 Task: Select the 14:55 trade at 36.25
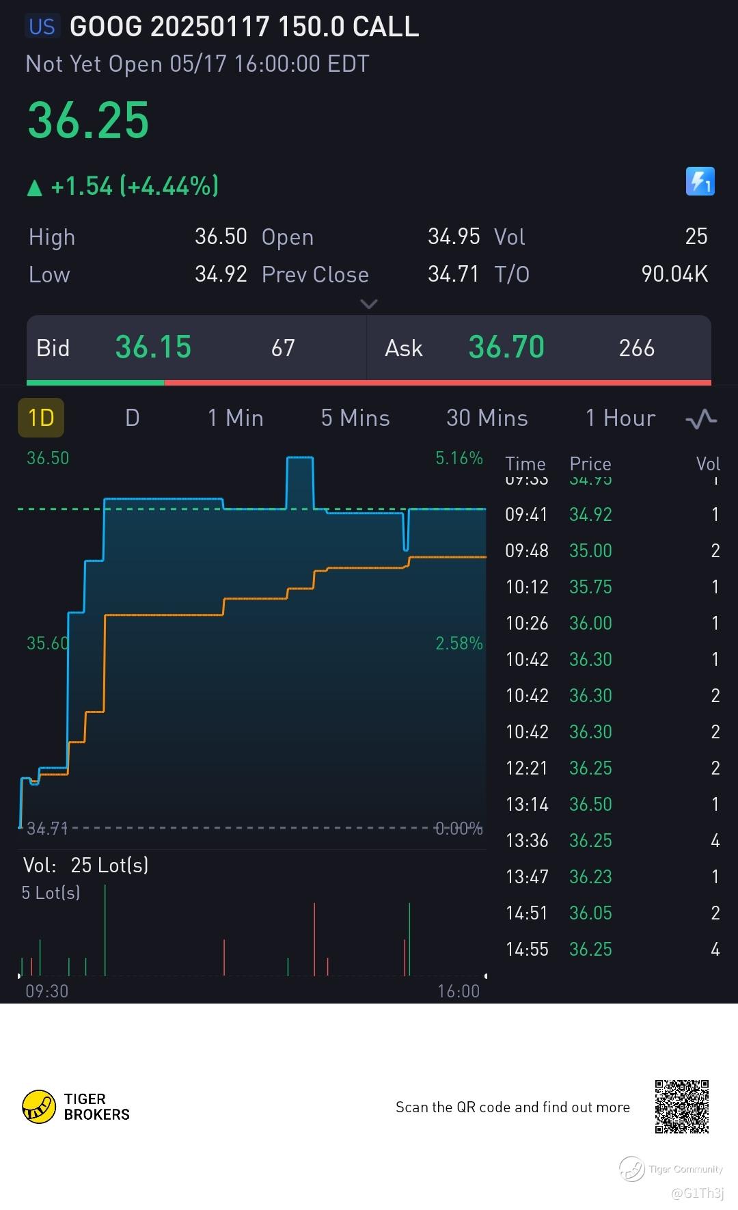[x=613, y=949]
